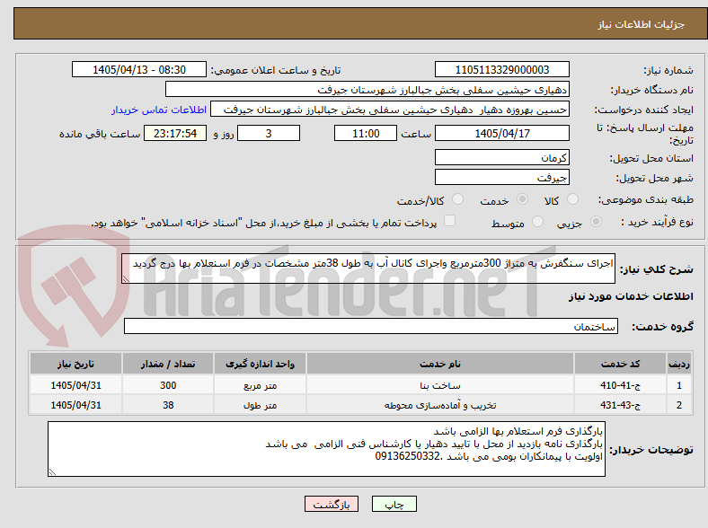Click the general description text area

(368, 268)
